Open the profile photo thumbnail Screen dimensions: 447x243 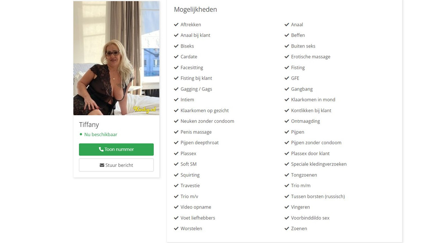[x=116, y=58]
